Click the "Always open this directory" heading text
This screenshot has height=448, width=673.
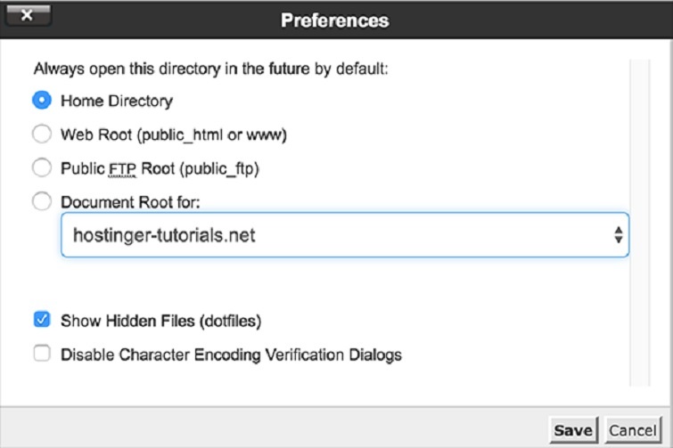point(210,68)
